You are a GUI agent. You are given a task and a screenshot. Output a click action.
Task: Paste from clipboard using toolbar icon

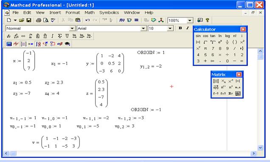point(78,20)
